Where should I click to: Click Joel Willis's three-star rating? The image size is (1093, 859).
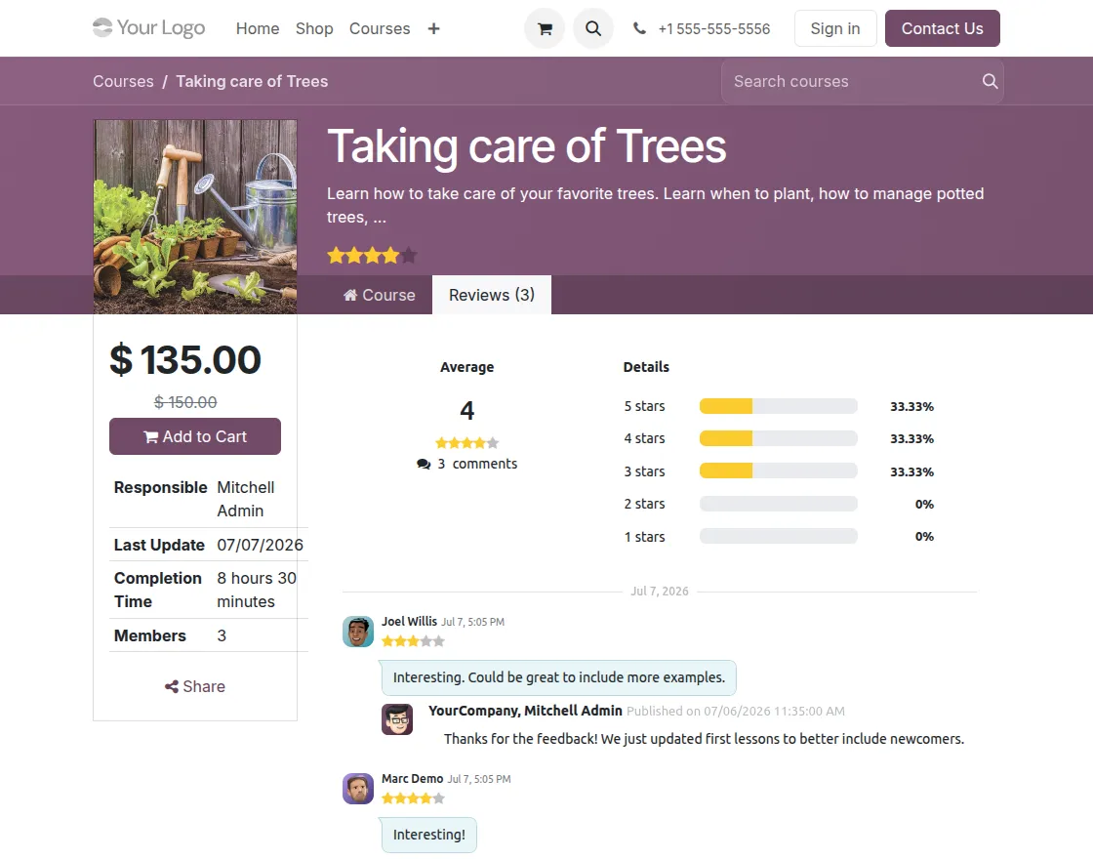[x=414, y=641]
